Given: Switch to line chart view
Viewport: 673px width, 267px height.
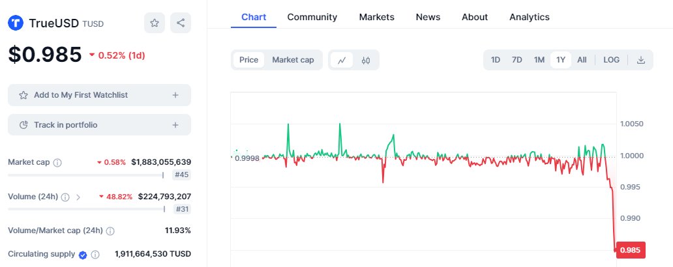Looking at the screenshot, I should [x=342, y=60].
